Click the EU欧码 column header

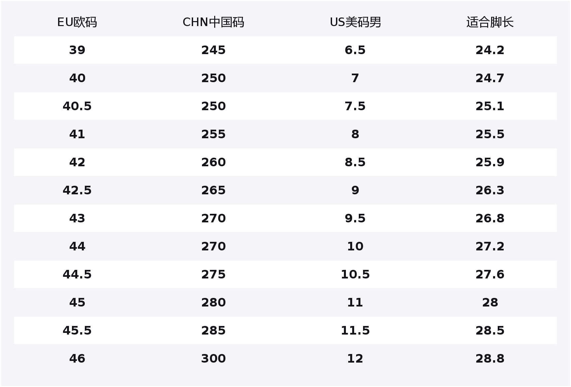(x=77, y=22)
